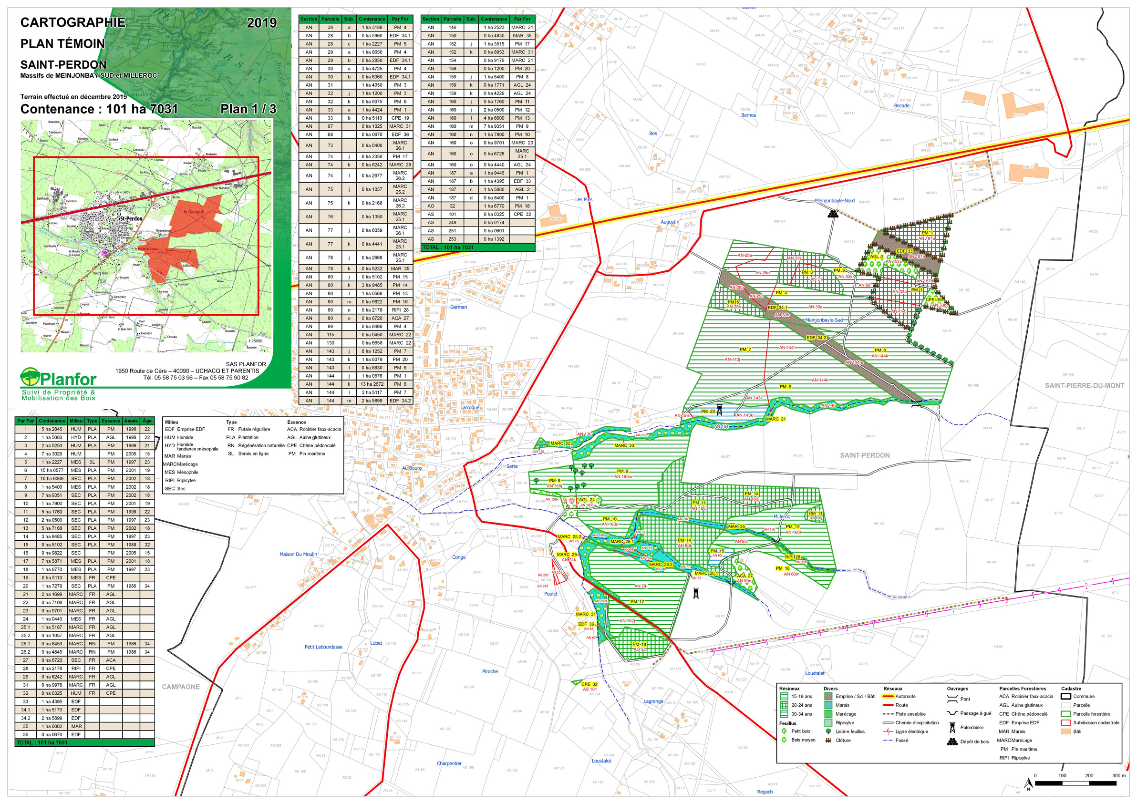Click the Marais teal legend swatch
The width and height of the screenshot is (1137, 803).
(828, 705)
